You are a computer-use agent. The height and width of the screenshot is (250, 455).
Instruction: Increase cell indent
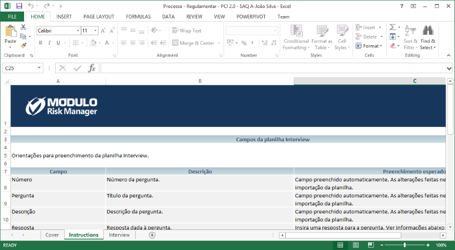point(163,43)
